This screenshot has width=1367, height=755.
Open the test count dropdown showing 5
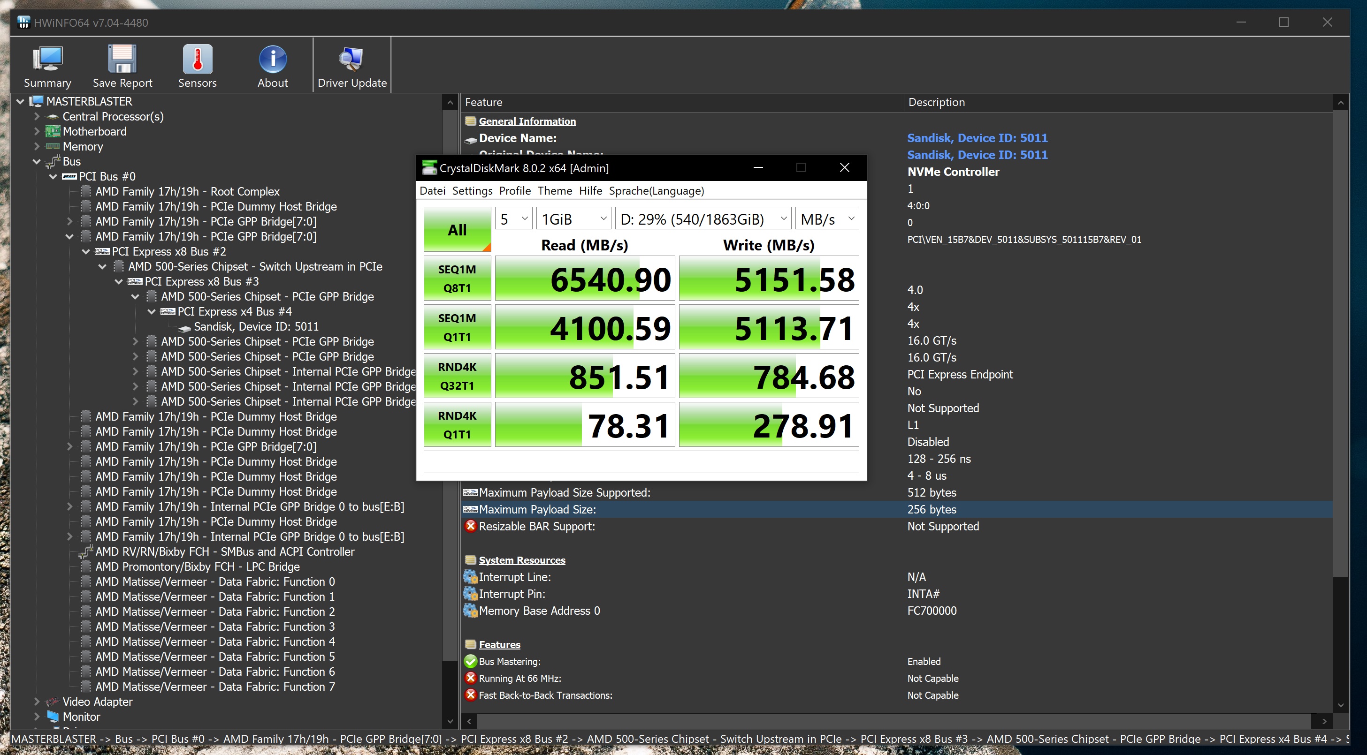pyautogui.click(x=514, y=219)
